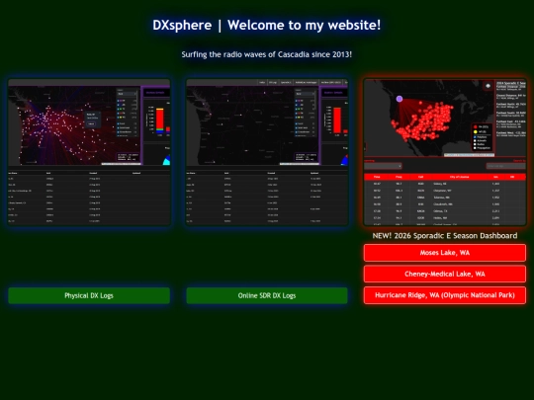The image size is (534, 400).
Task: Open Cheney-Medical Lake, WA dashboard
Action: (x=445, y=274)
